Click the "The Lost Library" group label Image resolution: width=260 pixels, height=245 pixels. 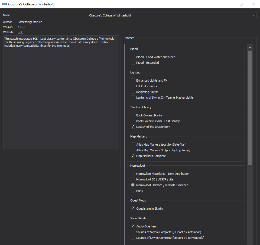141,107
